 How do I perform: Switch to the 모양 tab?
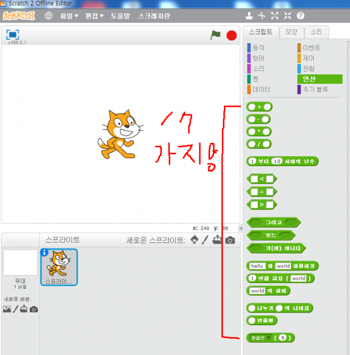click(291, 32)
